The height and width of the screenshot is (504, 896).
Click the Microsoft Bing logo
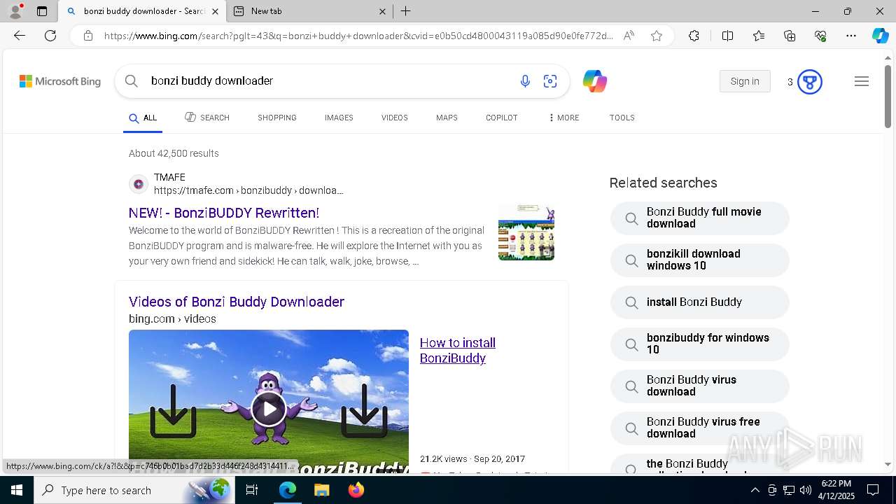coord(60,81)
